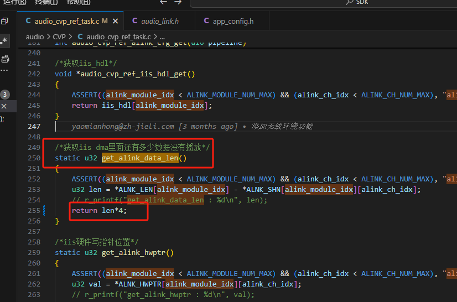Click the /*获取iis_hdl*/ comment
Viewport: 457px width, 302px height.
[86, 63]
